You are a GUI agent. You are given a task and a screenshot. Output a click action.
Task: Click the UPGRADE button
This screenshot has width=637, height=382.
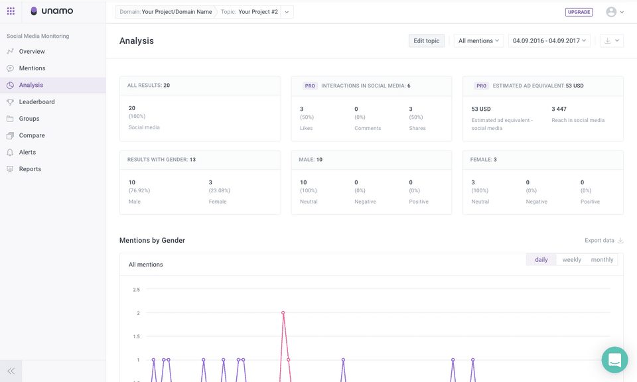coord(579,12)
